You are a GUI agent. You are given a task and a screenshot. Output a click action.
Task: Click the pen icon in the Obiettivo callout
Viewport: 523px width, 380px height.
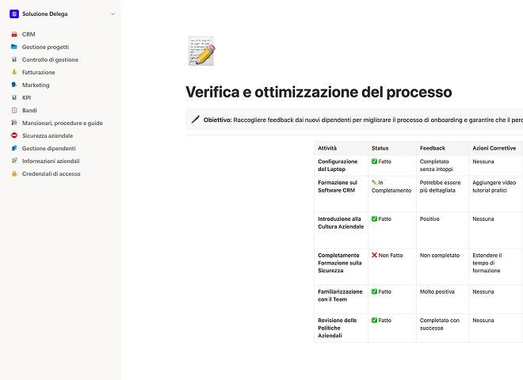pos(196,120)
